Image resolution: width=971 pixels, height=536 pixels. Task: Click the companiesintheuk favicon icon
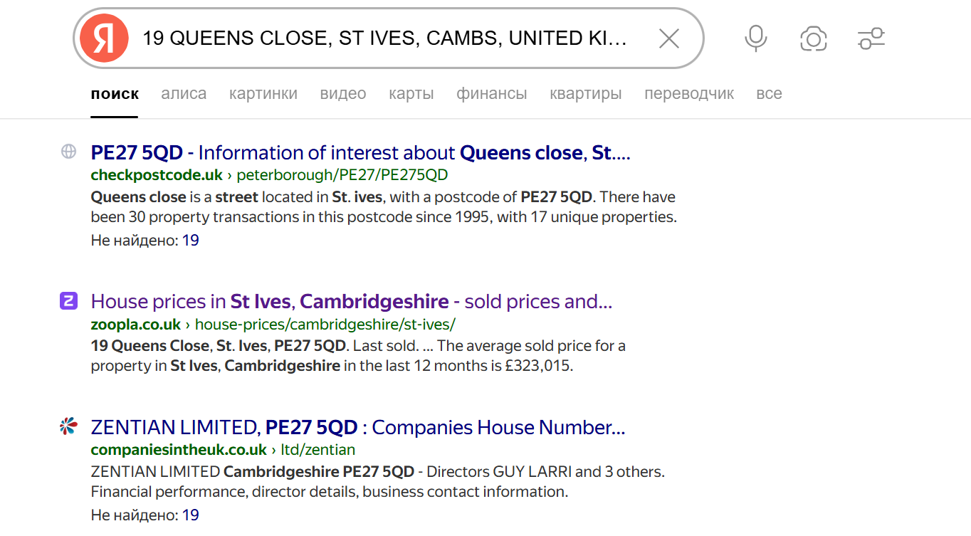pos(68,427)
